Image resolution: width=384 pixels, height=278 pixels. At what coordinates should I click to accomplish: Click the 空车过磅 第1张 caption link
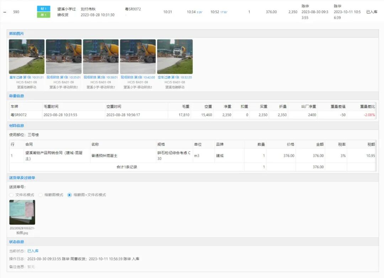175,77
